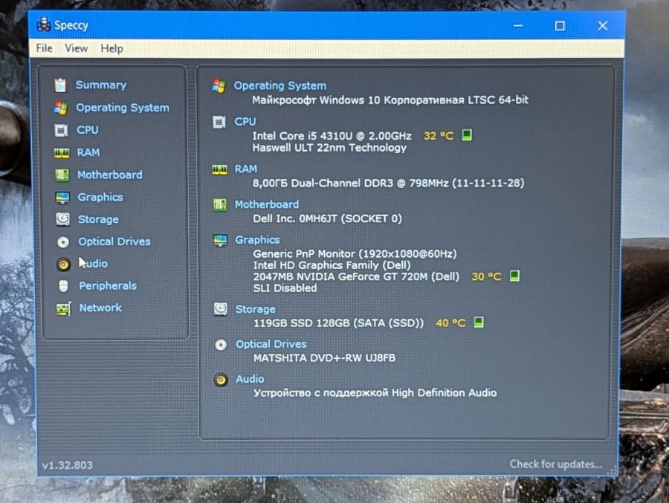Open the Motherboard heading link in summary
This screenshot has width=669, height=503.
click(267, 205)
